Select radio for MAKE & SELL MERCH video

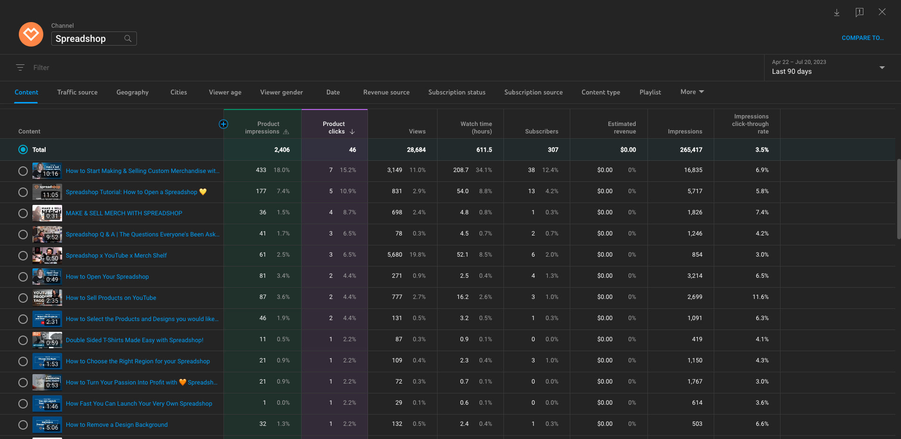click(x=23, y=213)
